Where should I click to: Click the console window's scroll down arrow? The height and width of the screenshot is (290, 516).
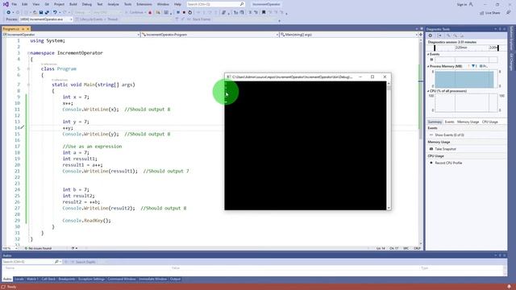pos(389,208)
